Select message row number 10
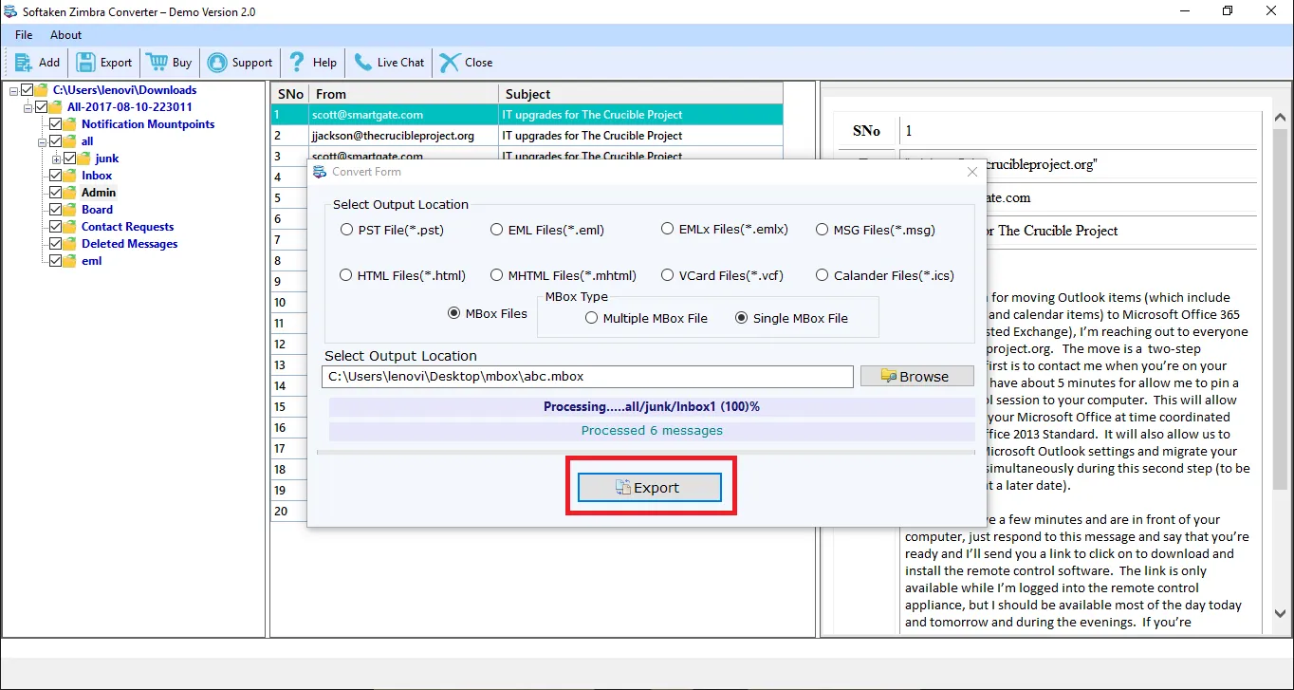 coord(289,303)
